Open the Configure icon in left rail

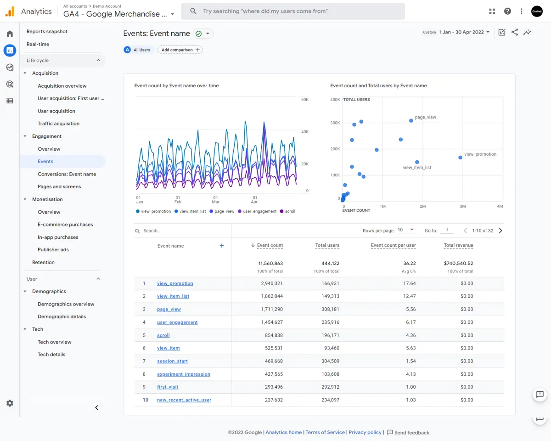[10, 101]
